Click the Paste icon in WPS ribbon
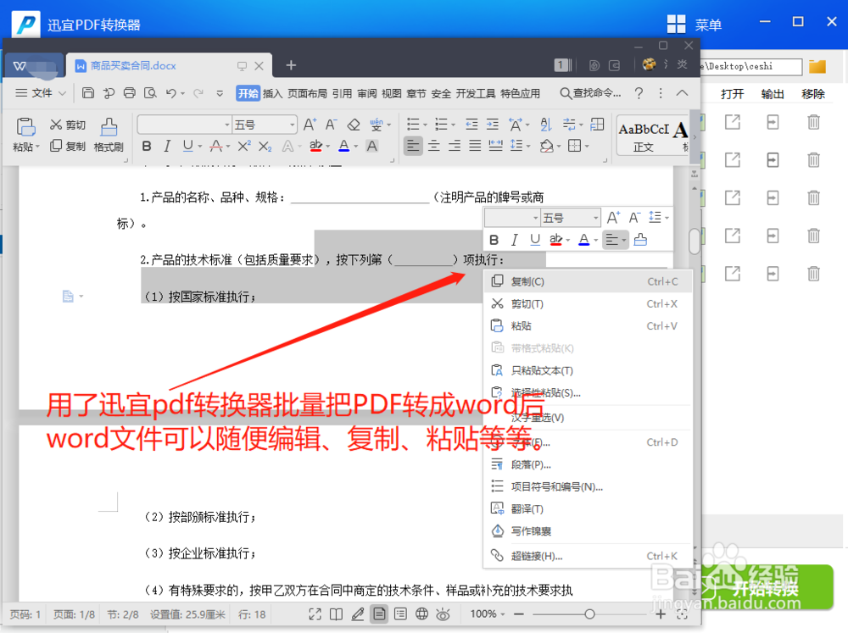Viewport: 848px width, 633px height. 25,126
